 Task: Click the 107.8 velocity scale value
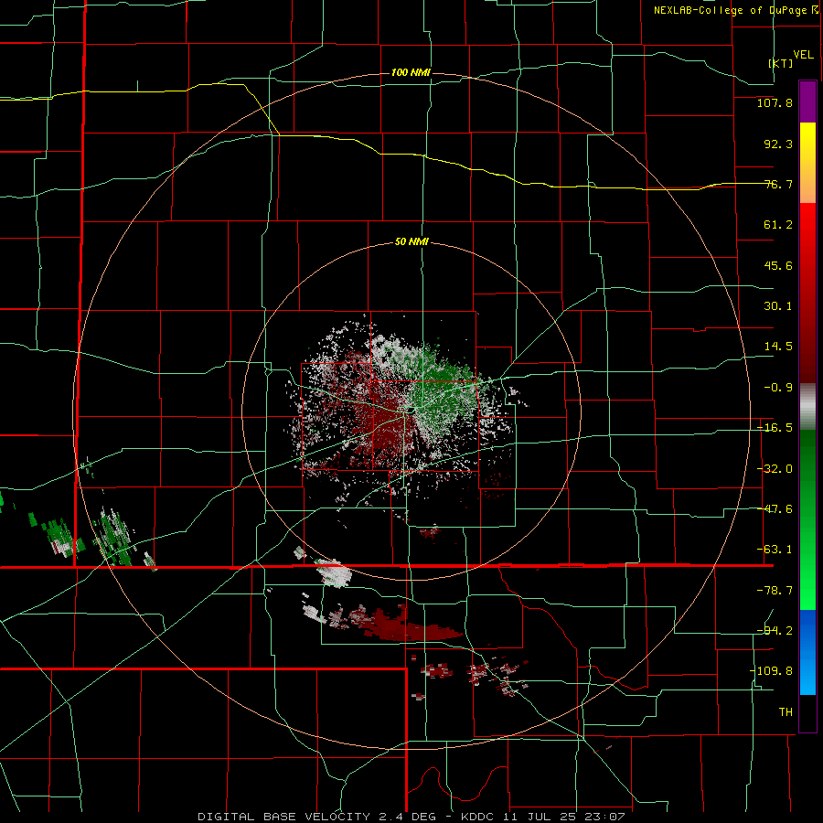(x=775, y=102)
